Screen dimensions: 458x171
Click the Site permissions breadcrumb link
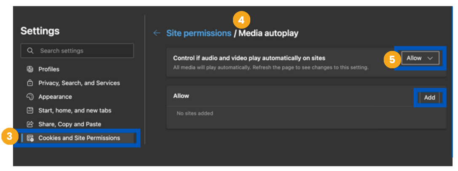[198, 33]
